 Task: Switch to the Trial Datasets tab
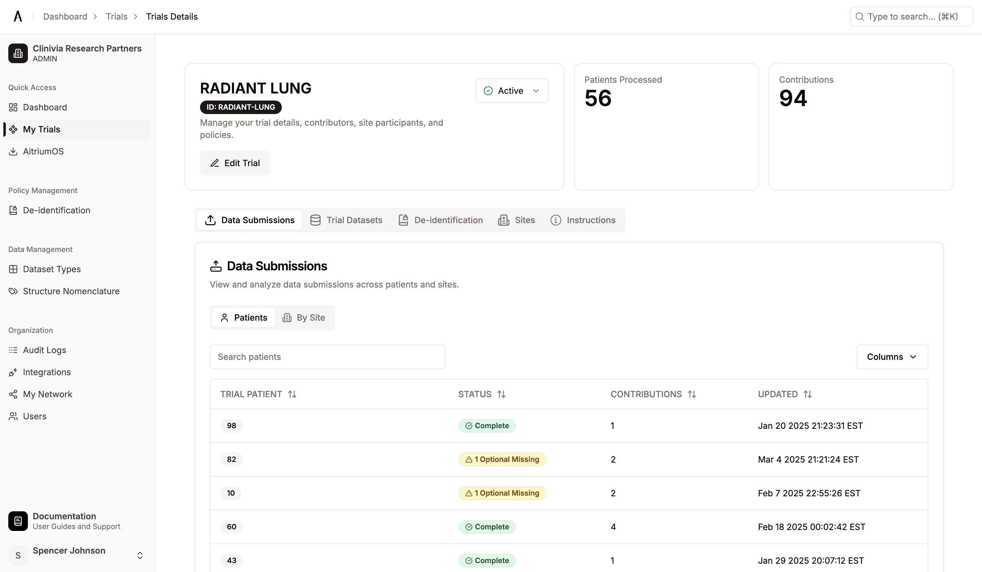pos(346,220)
